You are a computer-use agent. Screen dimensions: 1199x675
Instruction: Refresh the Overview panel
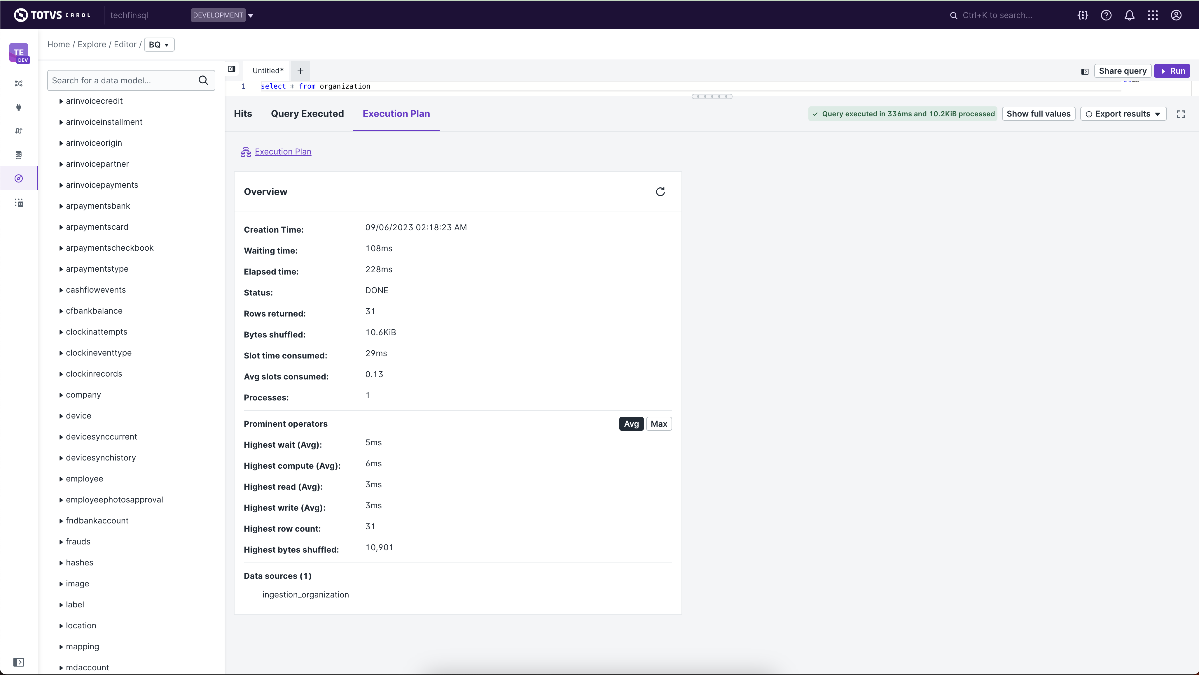click(x=660, y=192)
